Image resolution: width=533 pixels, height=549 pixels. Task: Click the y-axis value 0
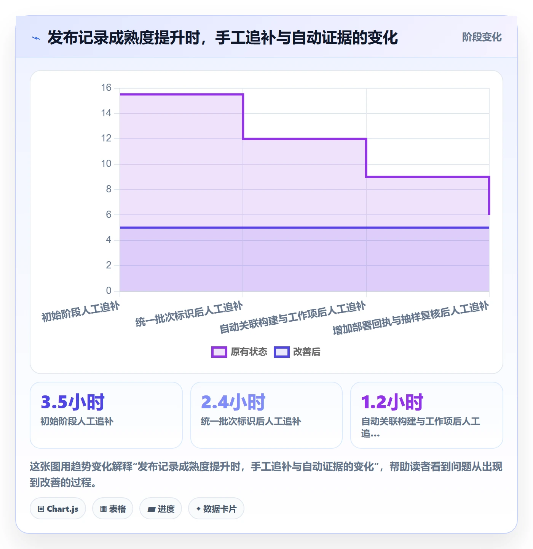click(x=109, y=291)
